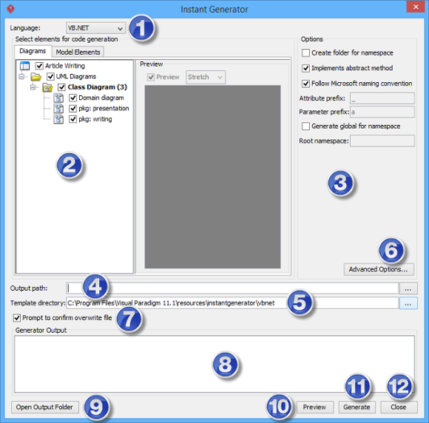This screenshot has width=429, height=423.
Task: Toggle Implements abstract method checkbox
Action: (x=305, y=68)
